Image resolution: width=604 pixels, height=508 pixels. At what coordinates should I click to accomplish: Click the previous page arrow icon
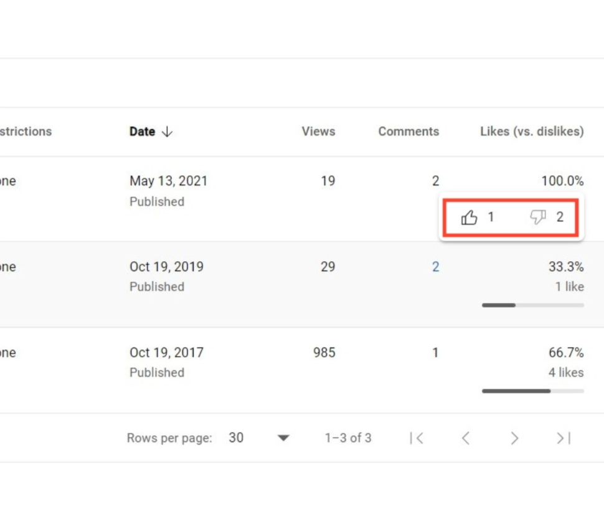click(x=466, y=438)
